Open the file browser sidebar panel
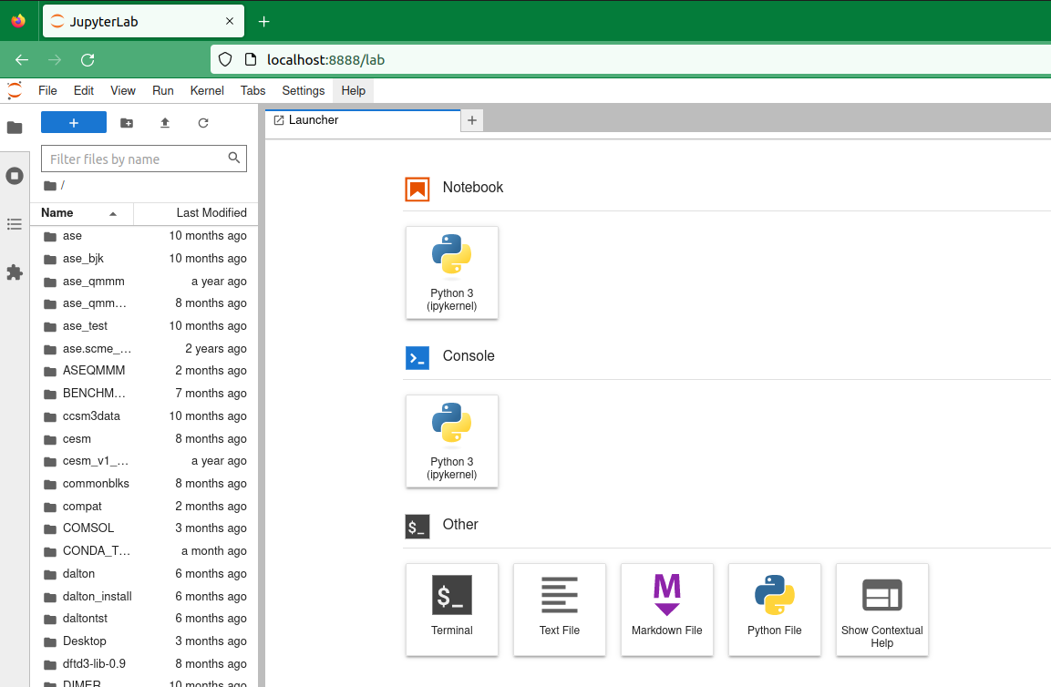Viewport: 1051px width, 687px height. pyautogui.click(x=15, y=128)
